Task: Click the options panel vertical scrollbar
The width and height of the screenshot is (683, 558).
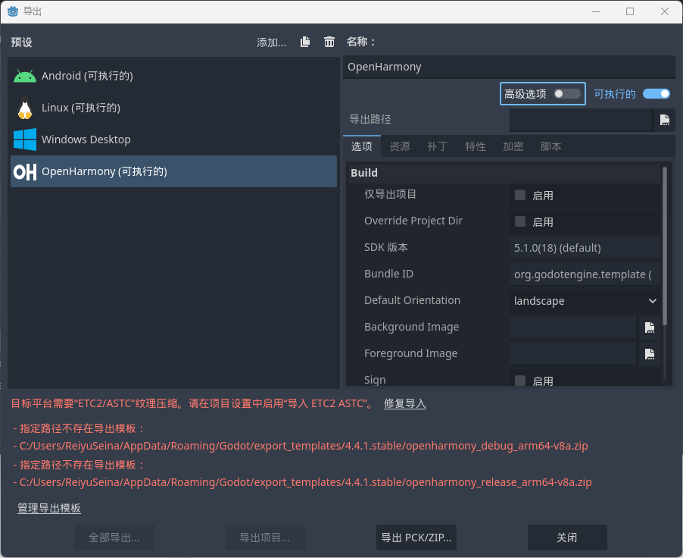Action: tap(665, 246)
